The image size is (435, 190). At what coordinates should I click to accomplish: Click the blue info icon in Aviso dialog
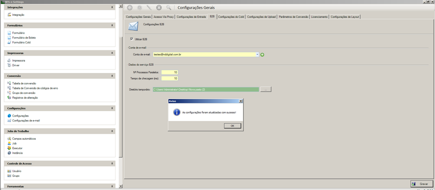coord(177,112)
